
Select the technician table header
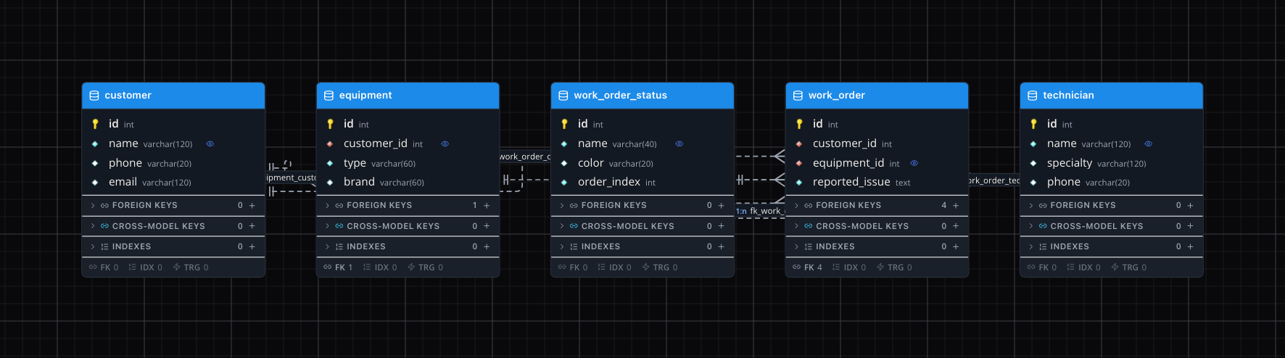1112,96
